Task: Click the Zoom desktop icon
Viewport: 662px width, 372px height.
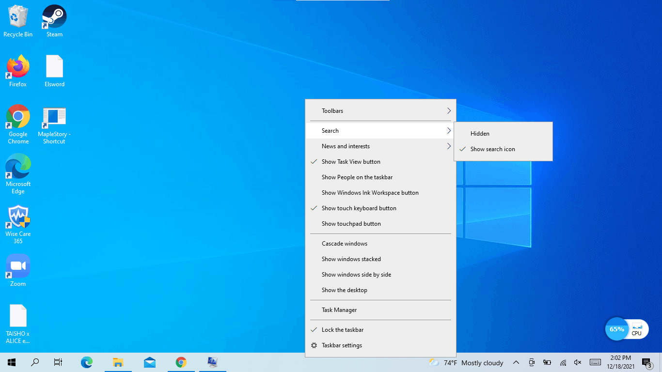Action: coord(18,270)
